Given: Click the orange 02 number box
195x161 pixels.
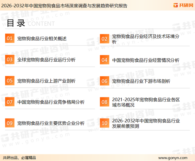Looking at the screenshot, I should (x=105, y=39).
